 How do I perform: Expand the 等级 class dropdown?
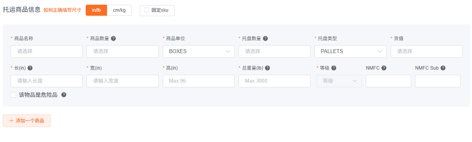coord(339,81)
